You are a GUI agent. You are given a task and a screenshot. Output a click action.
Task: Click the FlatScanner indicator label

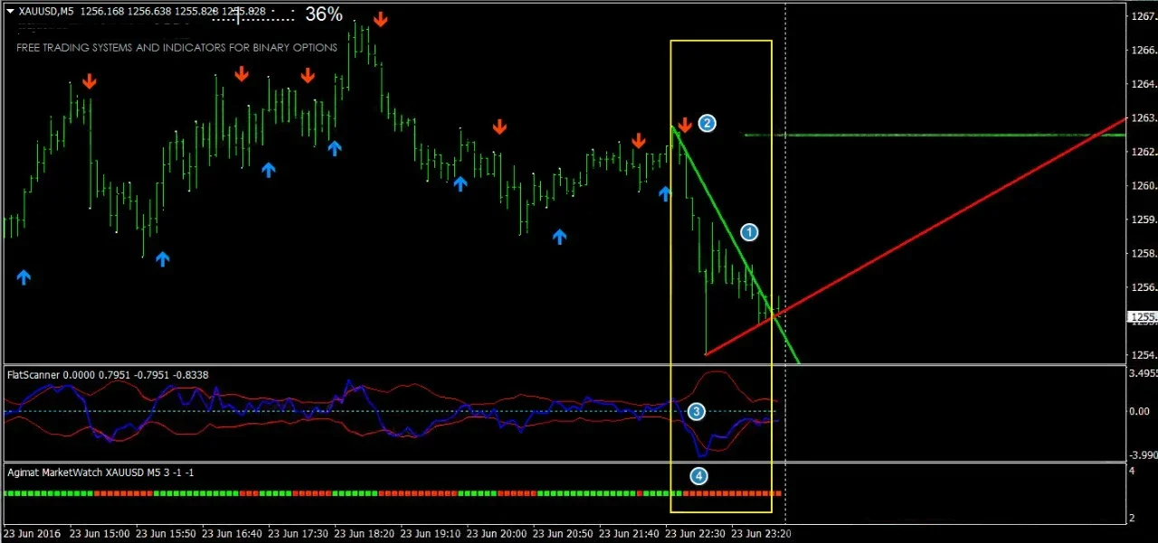click(x=32, y=374)
